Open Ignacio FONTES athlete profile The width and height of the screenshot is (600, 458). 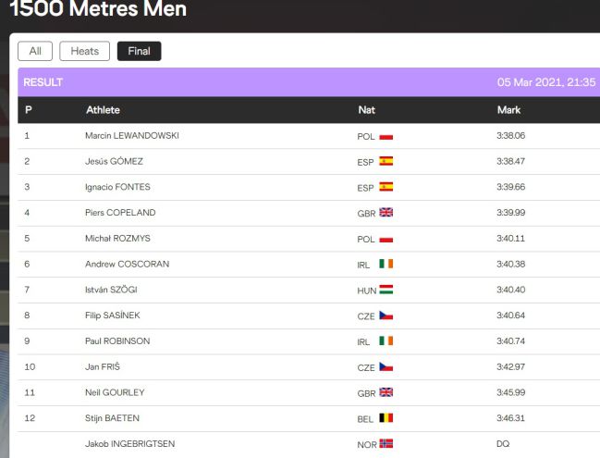pyautogui.click(x=117, y=187)
